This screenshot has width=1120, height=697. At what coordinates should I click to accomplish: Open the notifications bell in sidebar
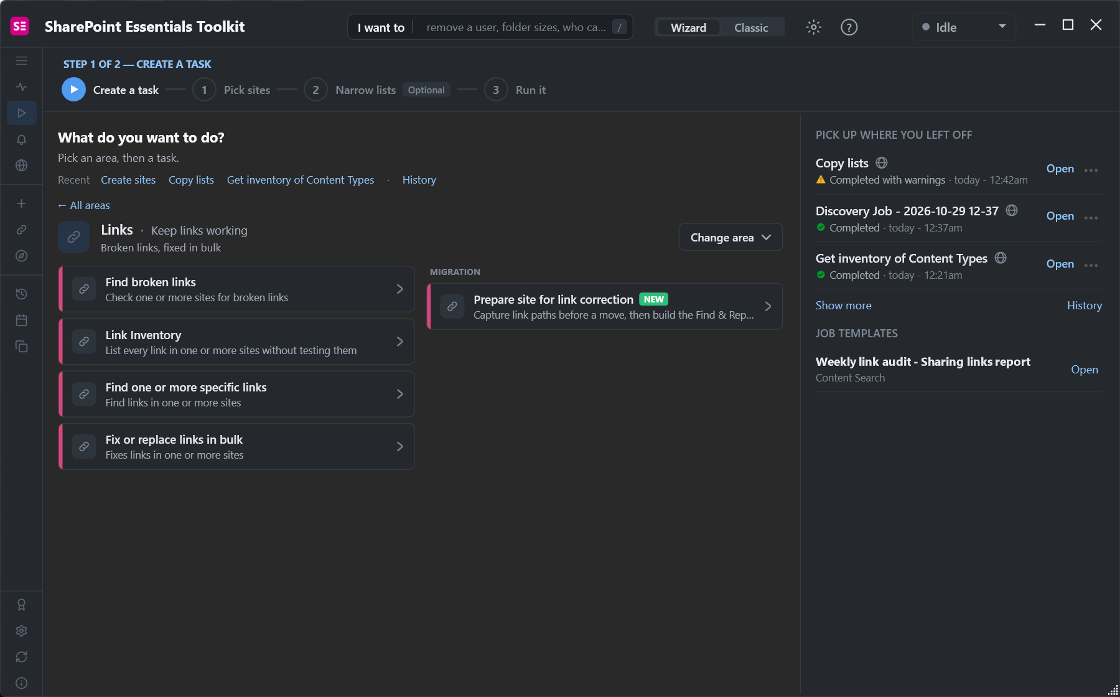tap(21, 139)
